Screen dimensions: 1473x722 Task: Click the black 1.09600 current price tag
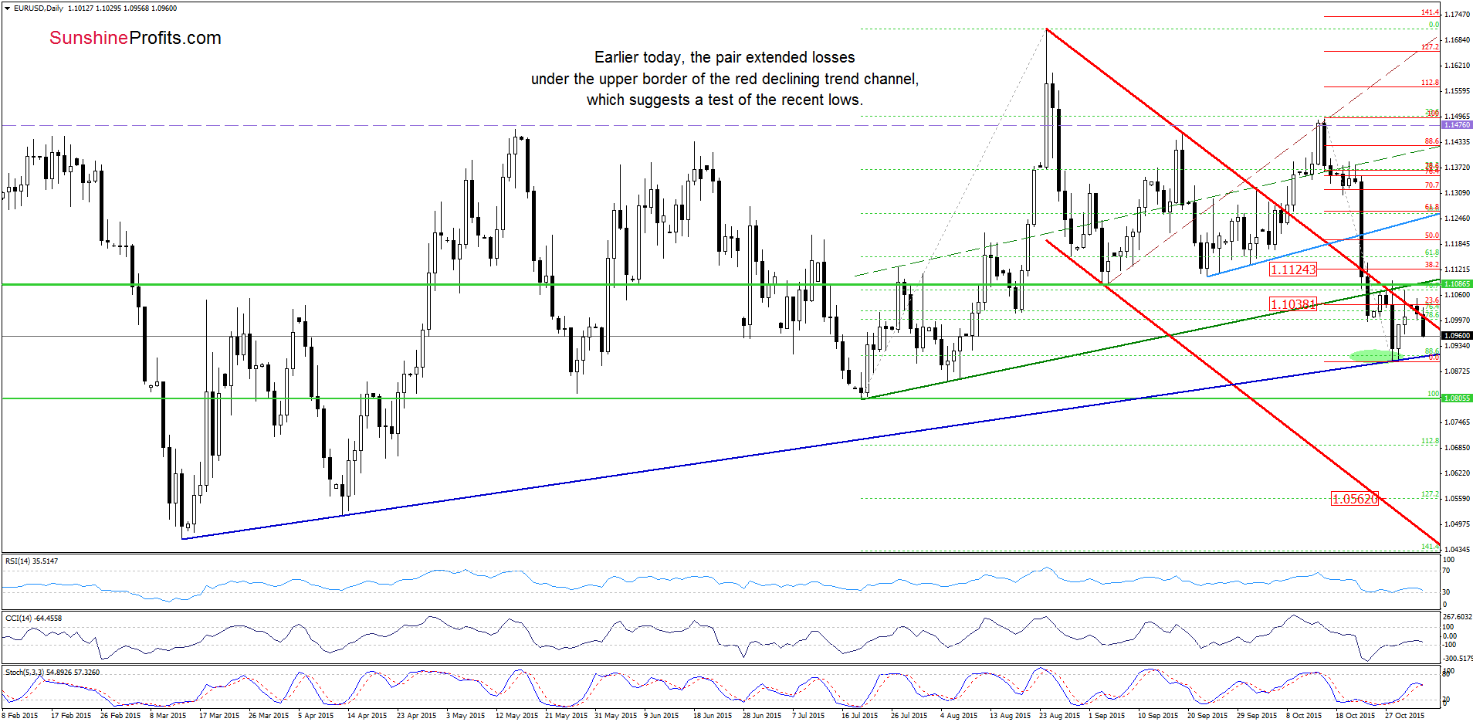[1458, 336]
